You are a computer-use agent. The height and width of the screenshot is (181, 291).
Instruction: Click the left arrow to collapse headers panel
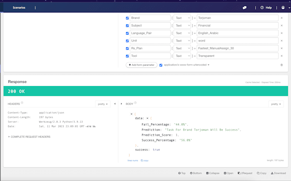click(115, 104)
